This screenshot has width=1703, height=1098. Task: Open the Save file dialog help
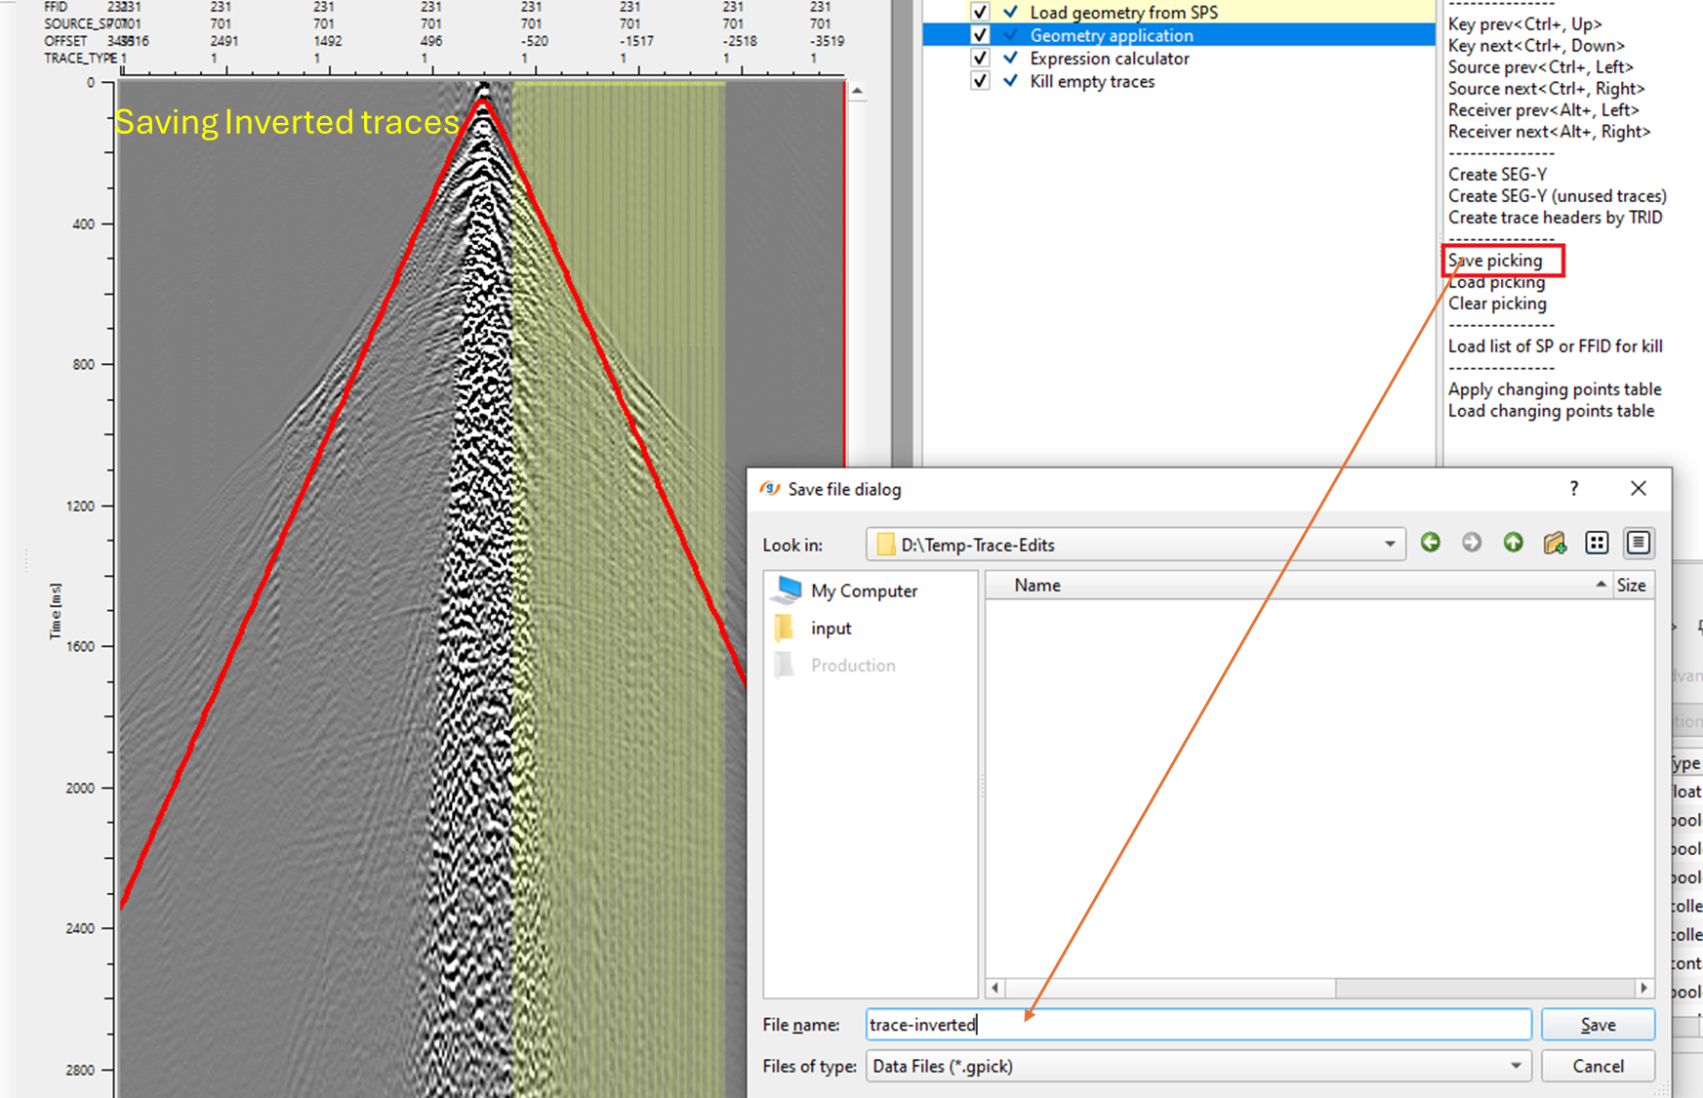point(1573,488)
